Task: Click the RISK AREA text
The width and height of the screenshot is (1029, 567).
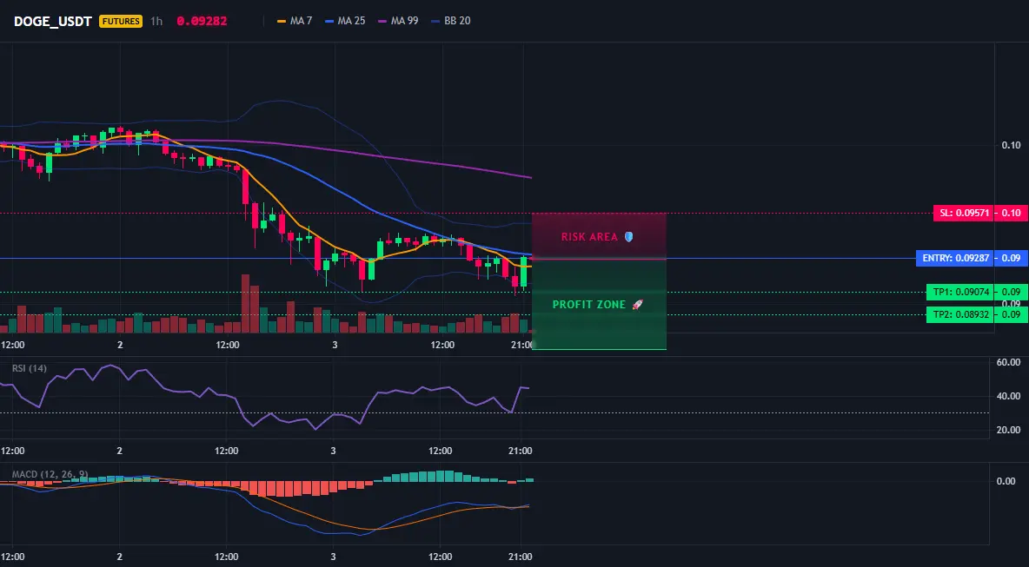Action: [x=589, y=237]
